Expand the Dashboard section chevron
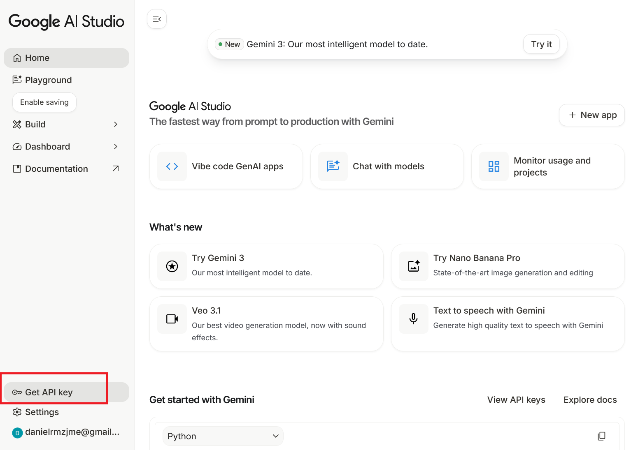 [x=116, y=147]
